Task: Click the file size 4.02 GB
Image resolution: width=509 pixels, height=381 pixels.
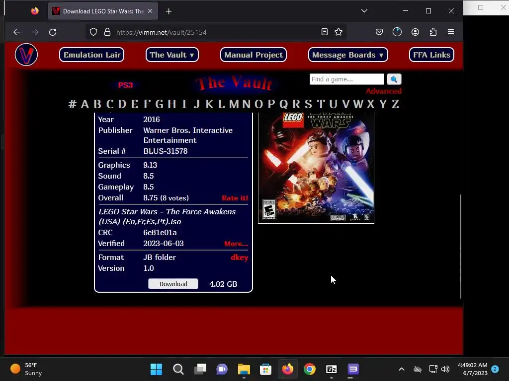Action: (x=223, y=284)
